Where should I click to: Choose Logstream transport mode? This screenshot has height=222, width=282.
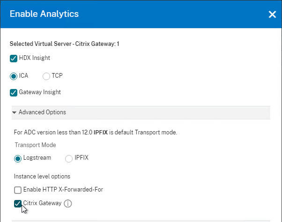(18, 159)
